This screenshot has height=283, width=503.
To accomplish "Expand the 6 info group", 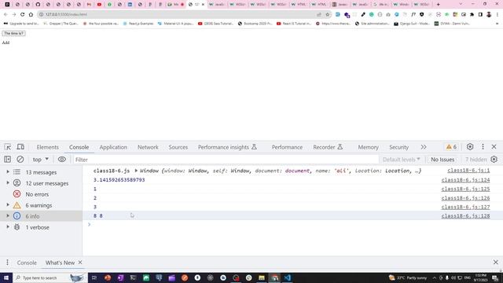I will coord(8,215).
